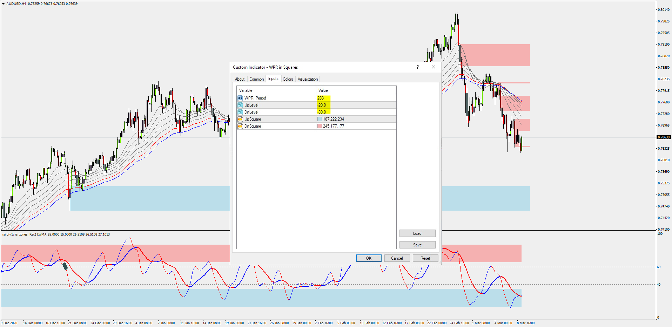The height and width of the screenshot is (327, 672).
Task: Select the UpSquare light blue color swatch
Action: coord(320,119)
